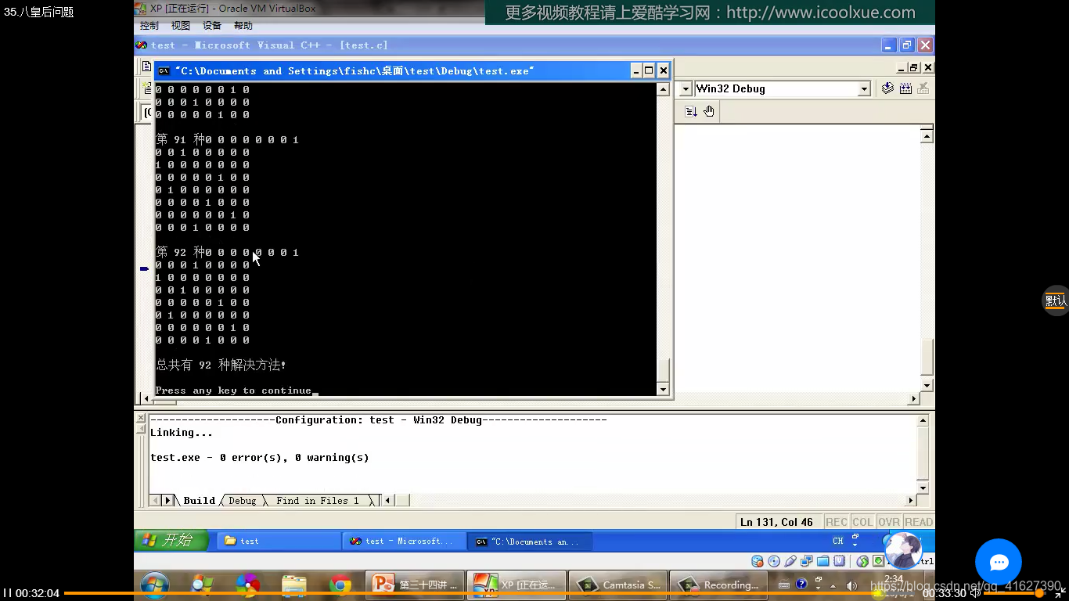Select the Recording taskbar button
Screen dimensions: 1069x601
point(718,585)
